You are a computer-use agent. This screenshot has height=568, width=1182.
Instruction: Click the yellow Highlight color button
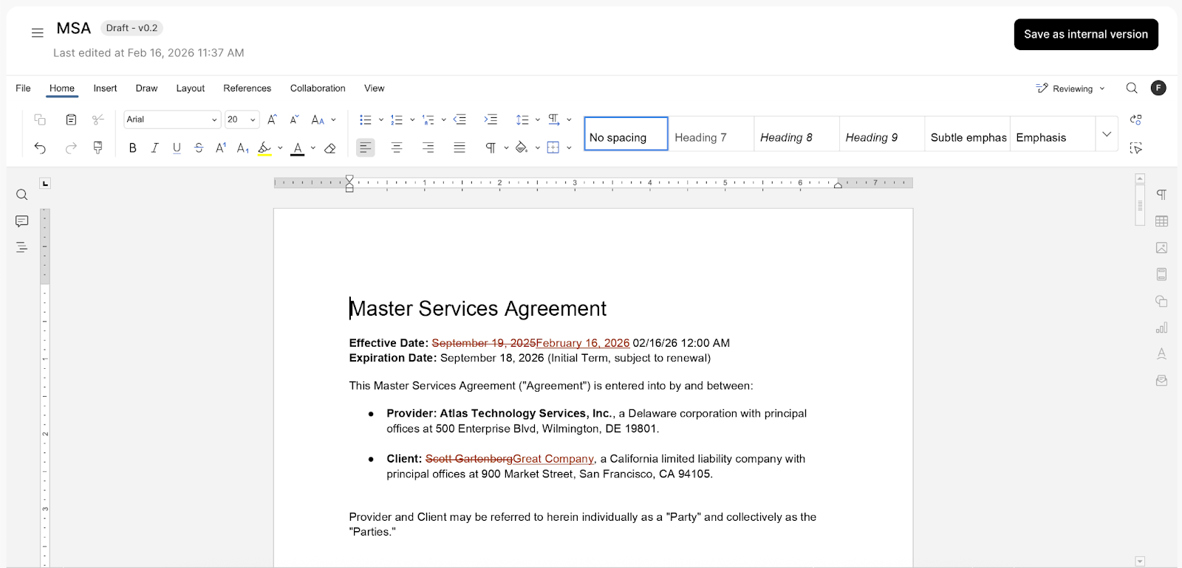[264, 148]
